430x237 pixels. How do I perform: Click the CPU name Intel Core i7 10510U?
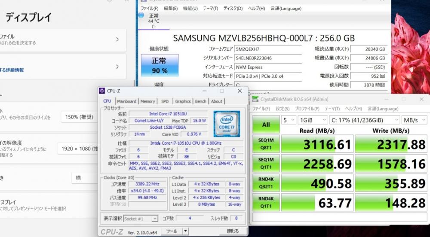point(168,114)
